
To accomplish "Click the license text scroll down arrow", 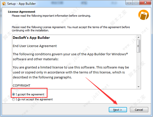I will pos(138,86).
